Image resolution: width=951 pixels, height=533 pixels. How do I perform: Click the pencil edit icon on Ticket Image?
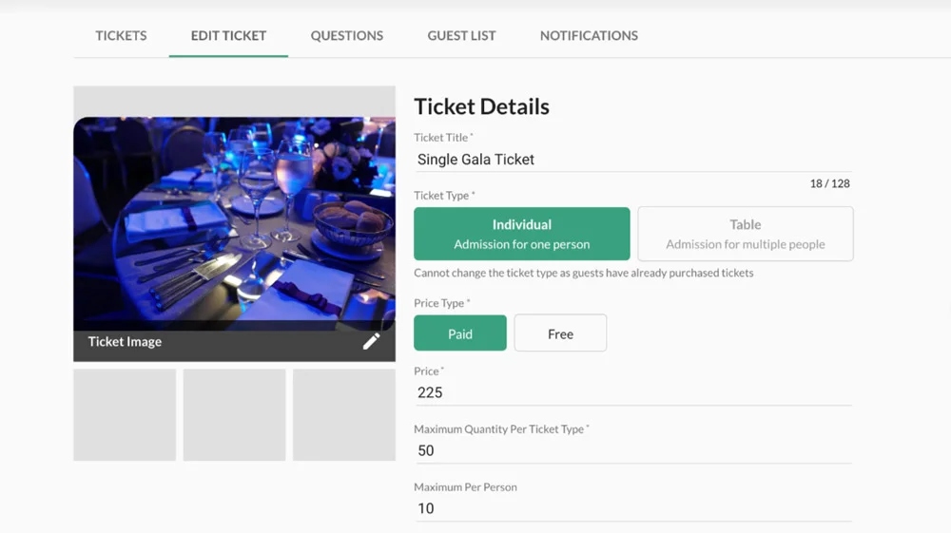pos(371,342)
